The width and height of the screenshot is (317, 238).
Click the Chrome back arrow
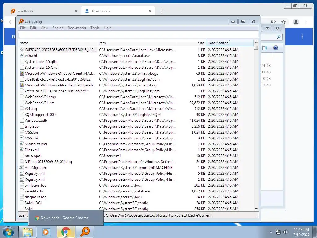point(11,22)
